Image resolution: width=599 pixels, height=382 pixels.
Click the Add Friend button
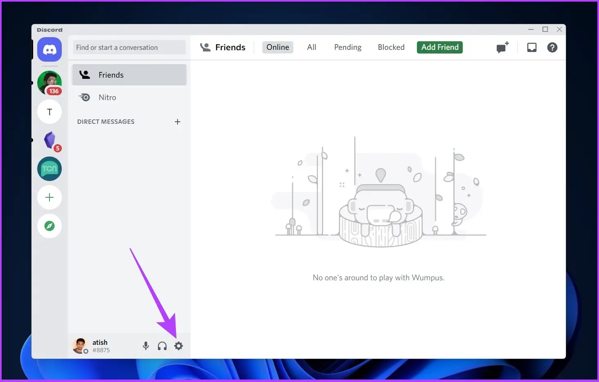(439, 47)
